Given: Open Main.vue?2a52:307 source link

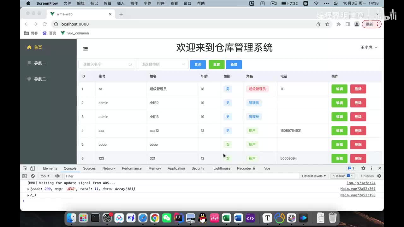Looking at the screenshot, I should (358, 189).
